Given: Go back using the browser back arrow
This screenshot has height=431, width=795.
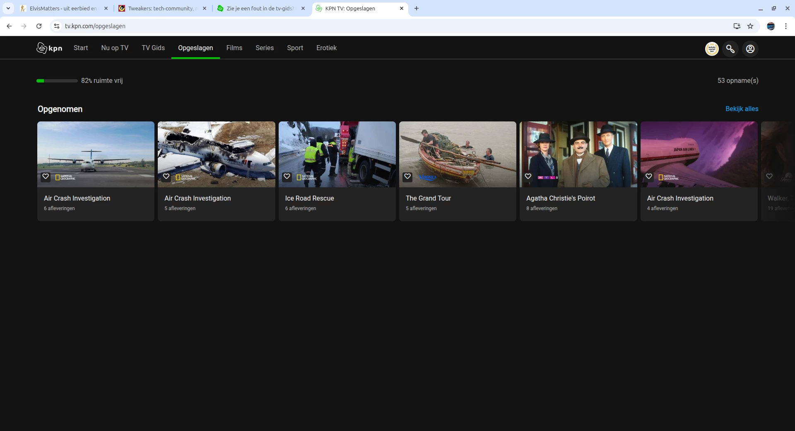Looking at the screenshot, I should pos(9,26).
